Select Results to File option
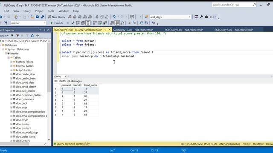The height and width of the screenshot is (153, 273). click(122, 23)
